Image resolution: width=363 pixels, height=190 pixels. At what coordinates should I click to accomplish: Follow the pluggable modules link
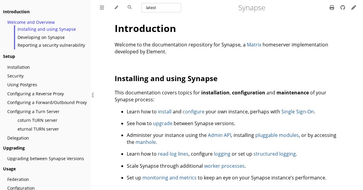tap(277, 135)
